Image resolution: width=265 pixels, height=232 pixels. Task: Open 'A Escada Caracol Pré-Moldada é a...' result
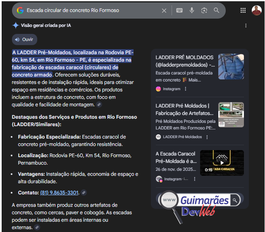click(x=176, y=158)
